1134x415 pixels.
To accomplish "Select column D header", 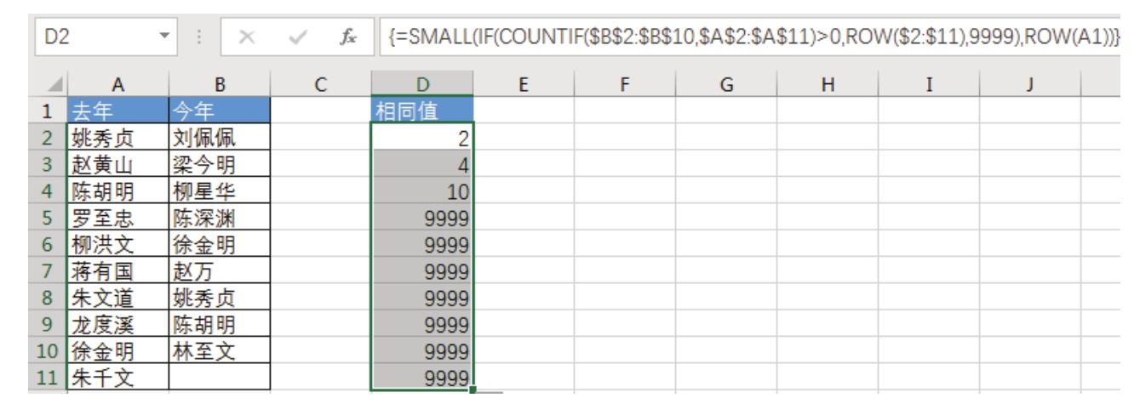I will click(421, 84).
